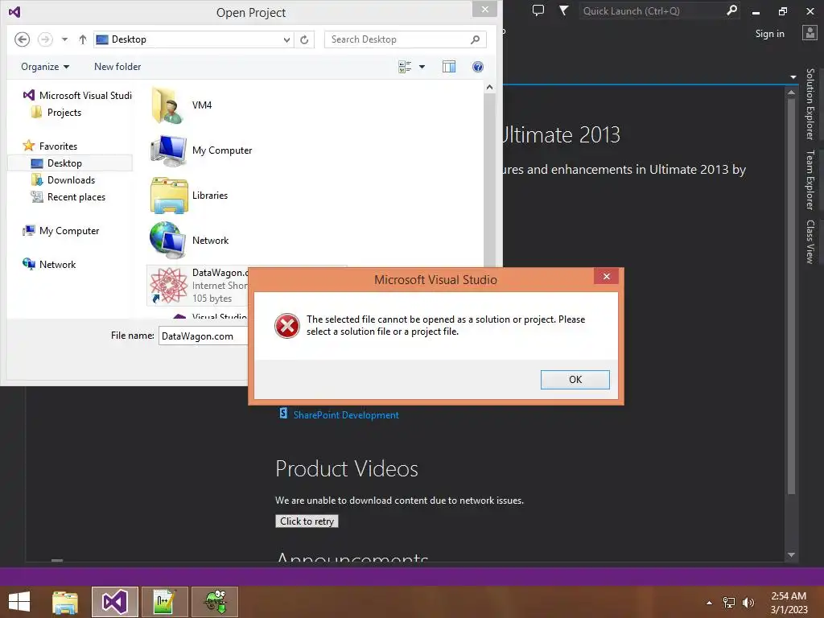Open the volume tray icon
Viewport: 824px width, 618px height.
(748, 603)
